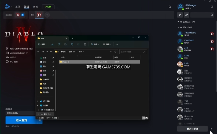
Task: Select the recently played Diablo IV icon
Action: pos(18,15)
